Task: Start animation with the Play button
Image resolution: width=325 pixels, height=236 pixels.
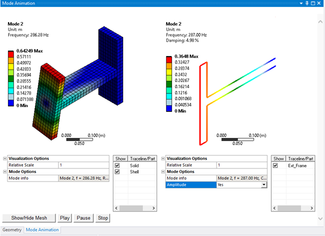Action: [65, 218]
